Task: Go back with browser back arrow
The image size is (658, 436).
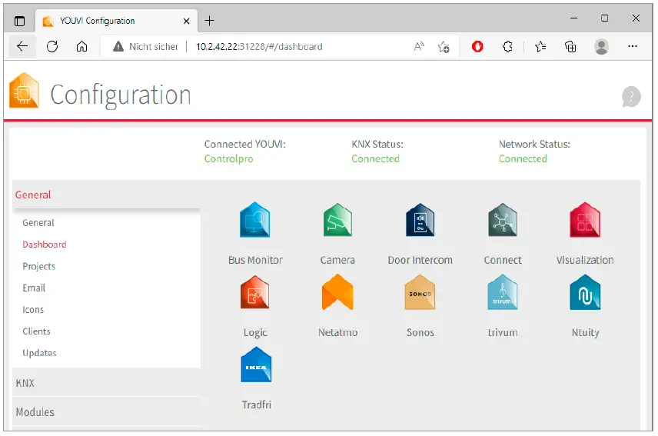Action: point(22,46)
